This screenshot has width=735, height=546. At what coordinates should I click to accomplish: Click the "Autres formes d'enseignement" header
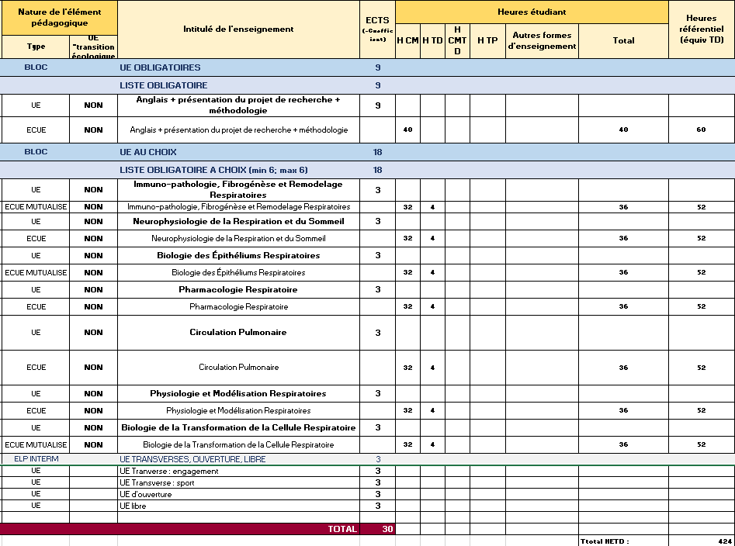pos(542,40)
